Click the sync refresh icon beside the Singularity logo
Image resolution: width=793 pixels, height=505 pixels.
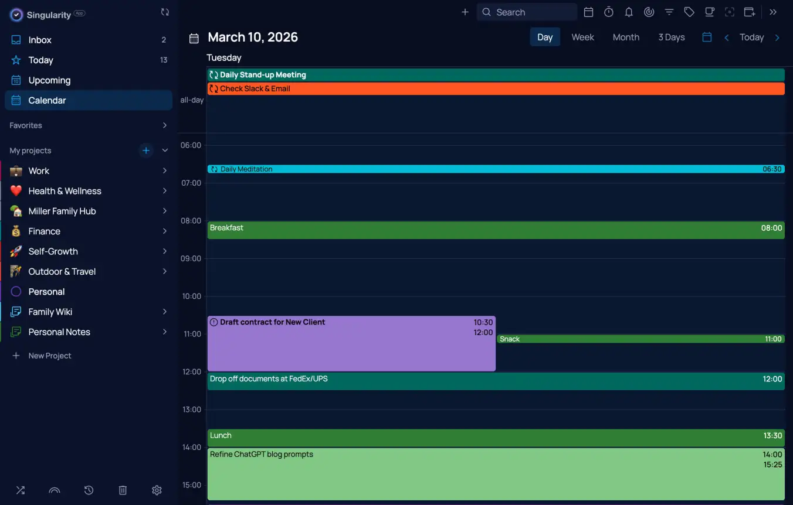pyautogui.click(x=165, y=12)
